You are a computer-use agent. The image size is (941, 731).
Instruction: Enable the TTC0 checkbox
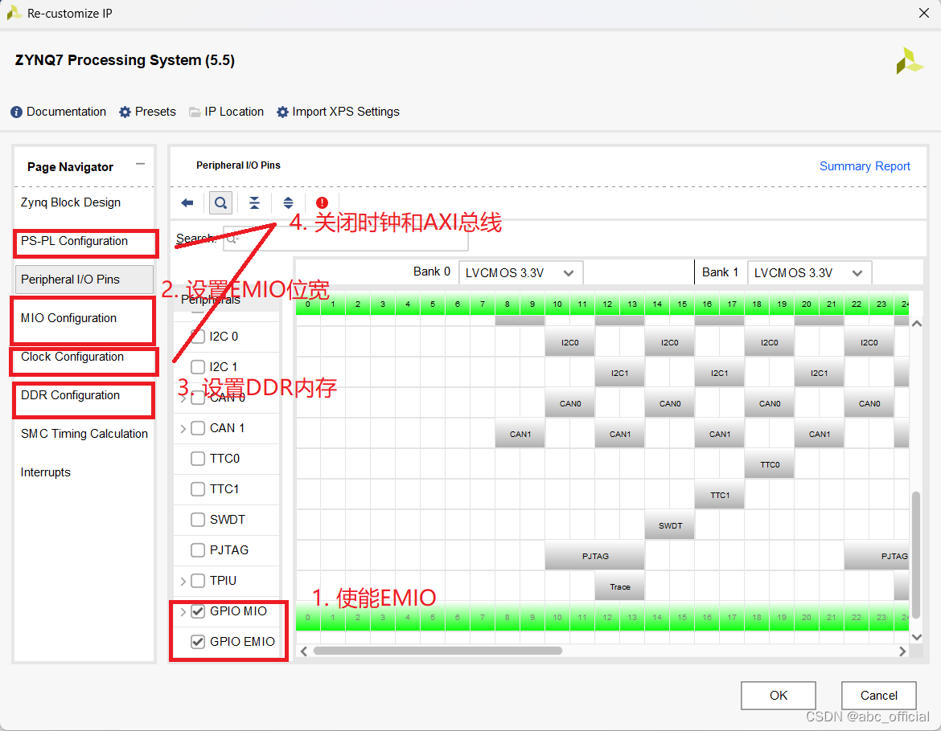[x=197, y=459]
